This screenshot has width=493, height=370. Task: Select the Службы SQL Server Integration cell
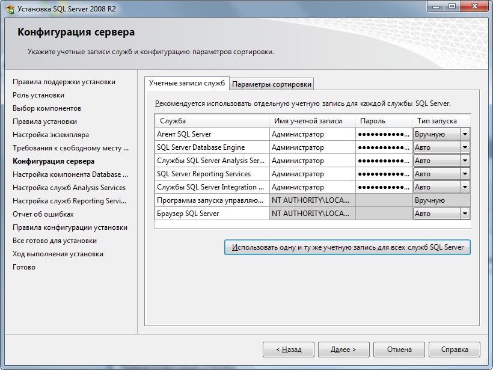click(x=212, y=187)
